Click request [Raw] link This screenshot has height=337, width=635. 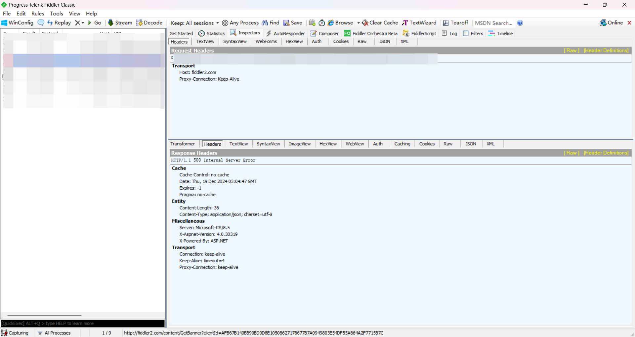tap(571, 50)
